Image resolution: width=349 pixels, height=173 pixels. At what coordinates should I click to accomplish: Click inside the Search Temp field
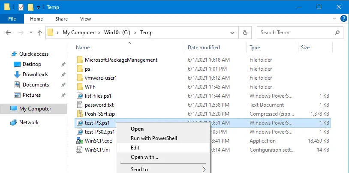tap(300, 33)
